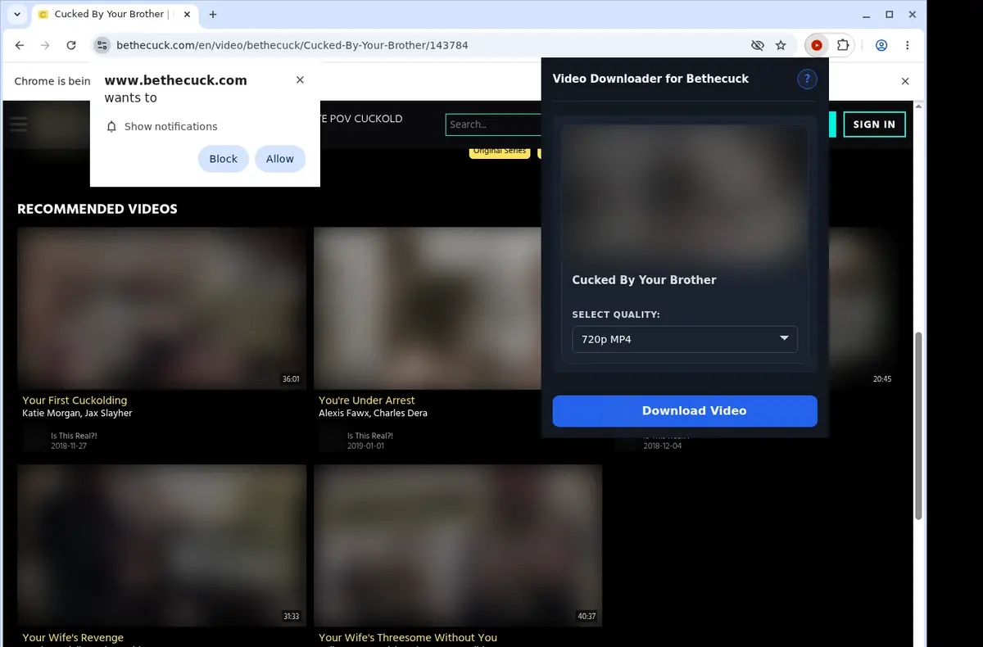Open downloader help question icon
The width and height of the screenshot is (983, 647).
click(807, 79)
